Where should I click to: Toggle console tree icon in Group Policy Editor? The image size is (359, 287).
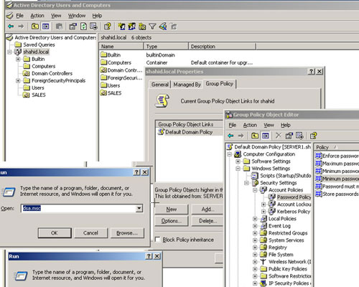click(266, 136)
